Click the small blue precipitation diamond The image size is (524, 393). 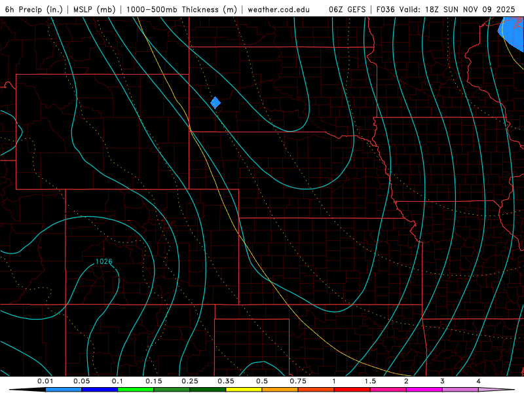tap(215, 103)
